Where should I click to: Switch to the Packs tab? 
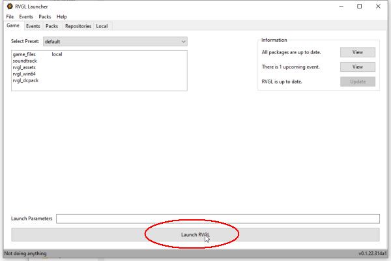tap(51, 26)
